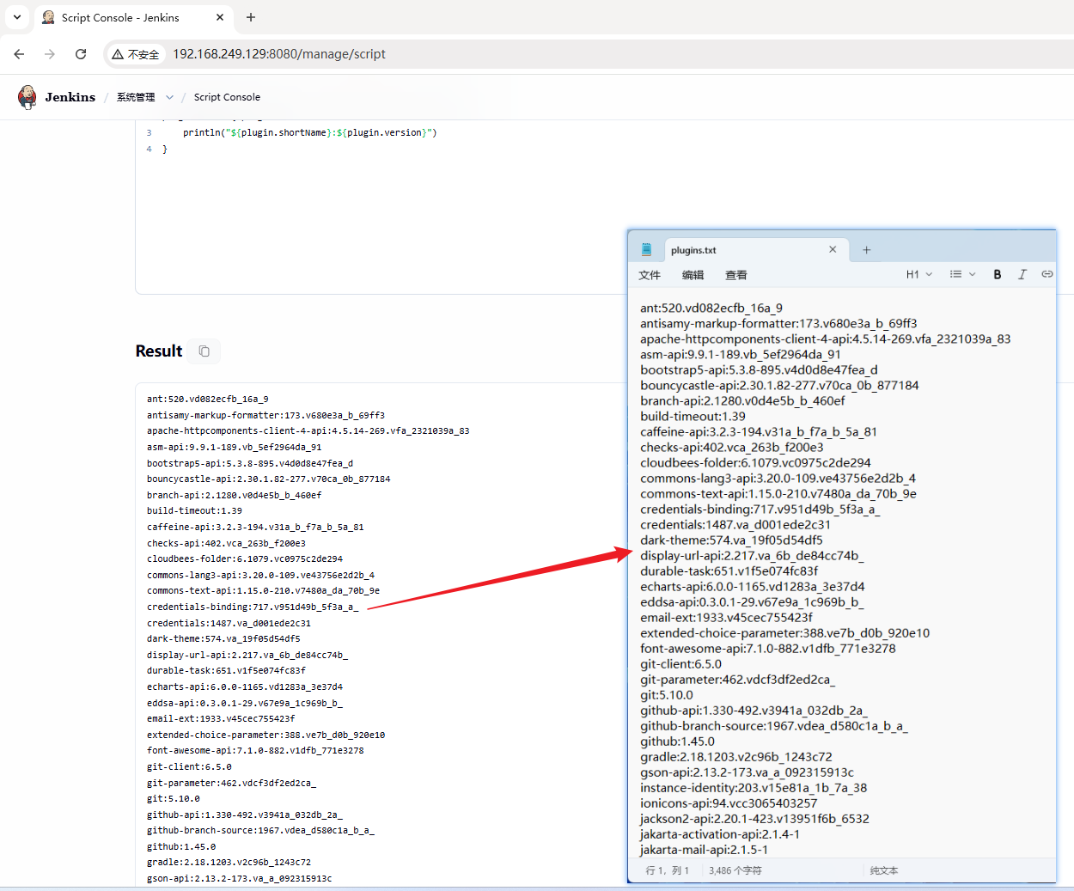Click ant:520 line in Notepad
The height and width of the screenshot is (891, 1074).
pyautogui.click(x=711, y=308)
